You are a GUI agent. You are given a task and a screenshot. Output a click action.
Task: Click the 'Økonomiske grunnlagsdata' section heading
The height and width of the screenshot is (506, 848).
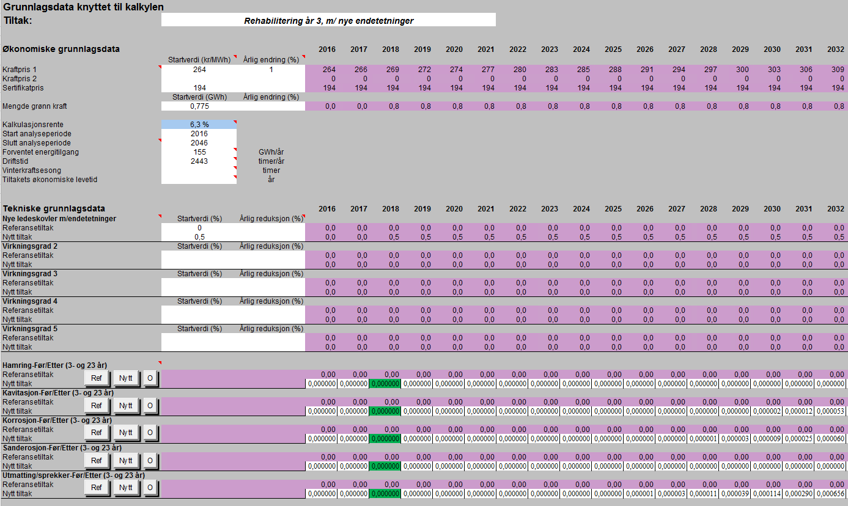click(61, 49)
